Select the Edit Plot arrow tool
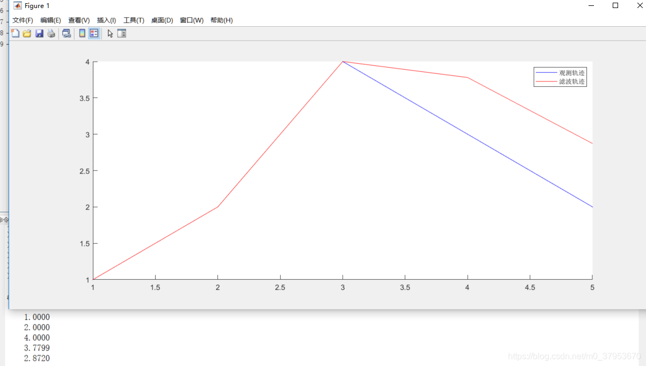 (x=110, y=33)
